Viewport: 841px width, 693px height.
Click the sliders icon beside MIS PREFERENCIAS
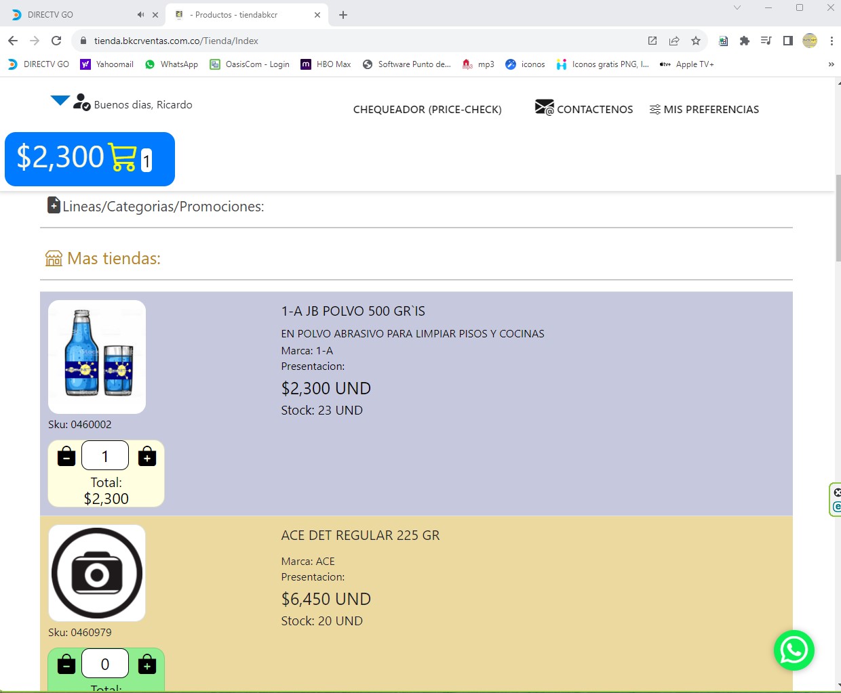(655, 110)
